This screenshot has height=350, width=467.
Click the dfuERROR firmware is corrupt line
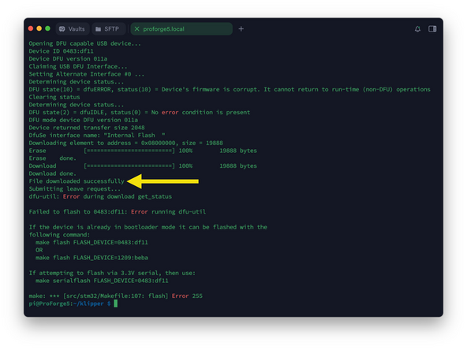230,89
